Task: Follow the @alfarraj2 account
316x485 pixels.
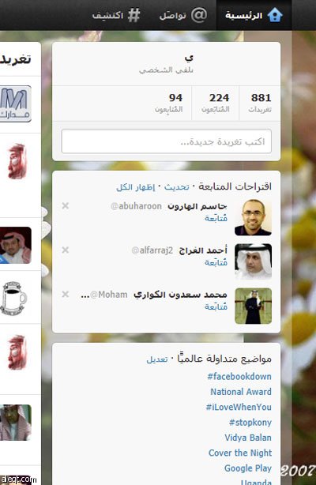Action: coord(216,262)
